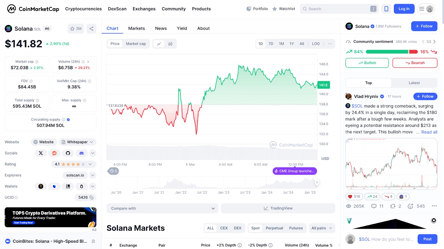Select the grid-pattern wallet icon

pos(68,186)
